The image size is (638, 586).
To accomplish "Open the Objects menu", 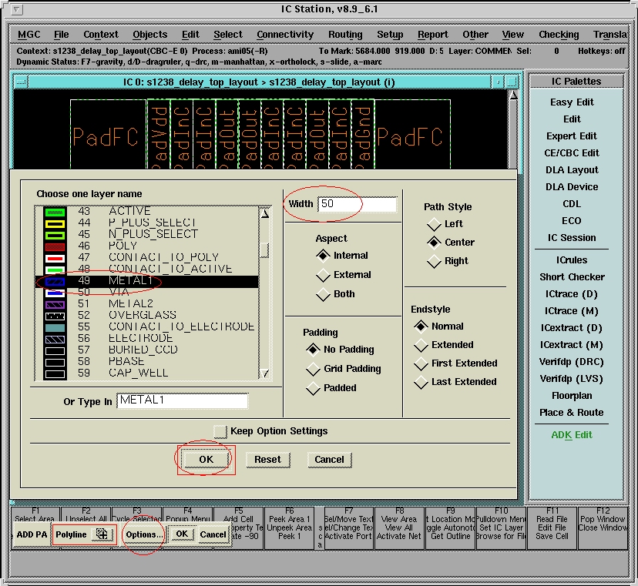I will pyautogui.click(x=149, y=35).
